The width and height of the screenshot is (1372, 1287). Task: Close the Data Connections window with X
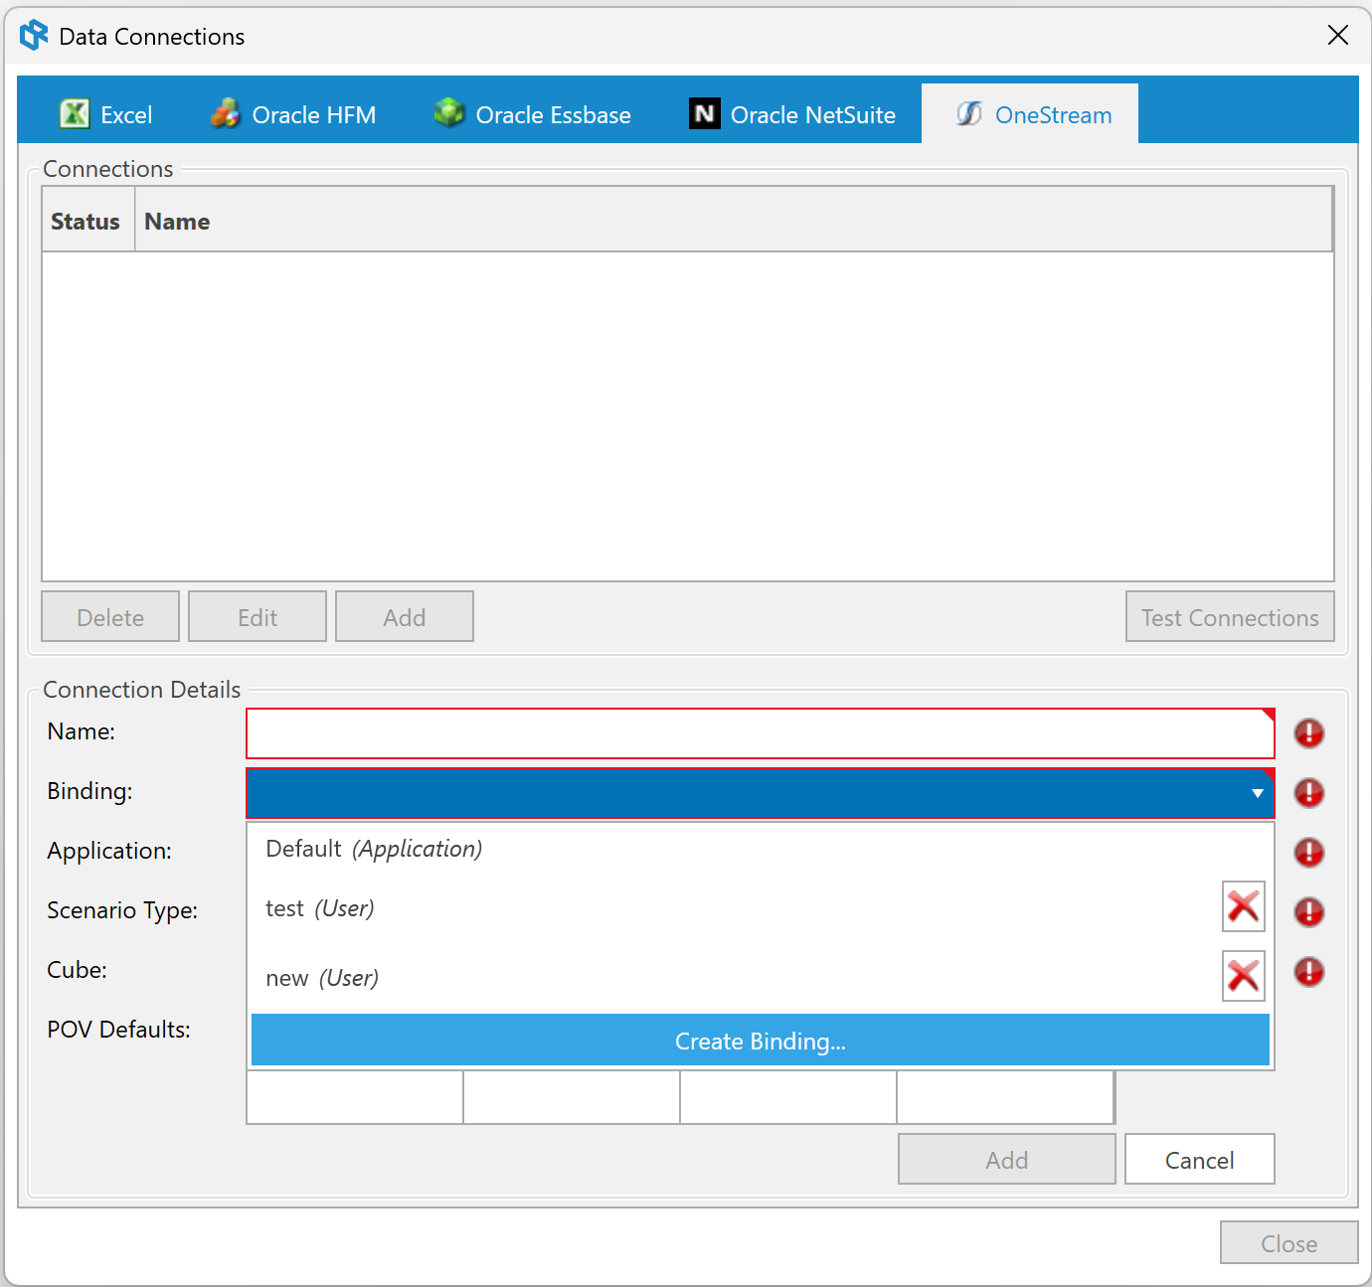pos(1338,36)
